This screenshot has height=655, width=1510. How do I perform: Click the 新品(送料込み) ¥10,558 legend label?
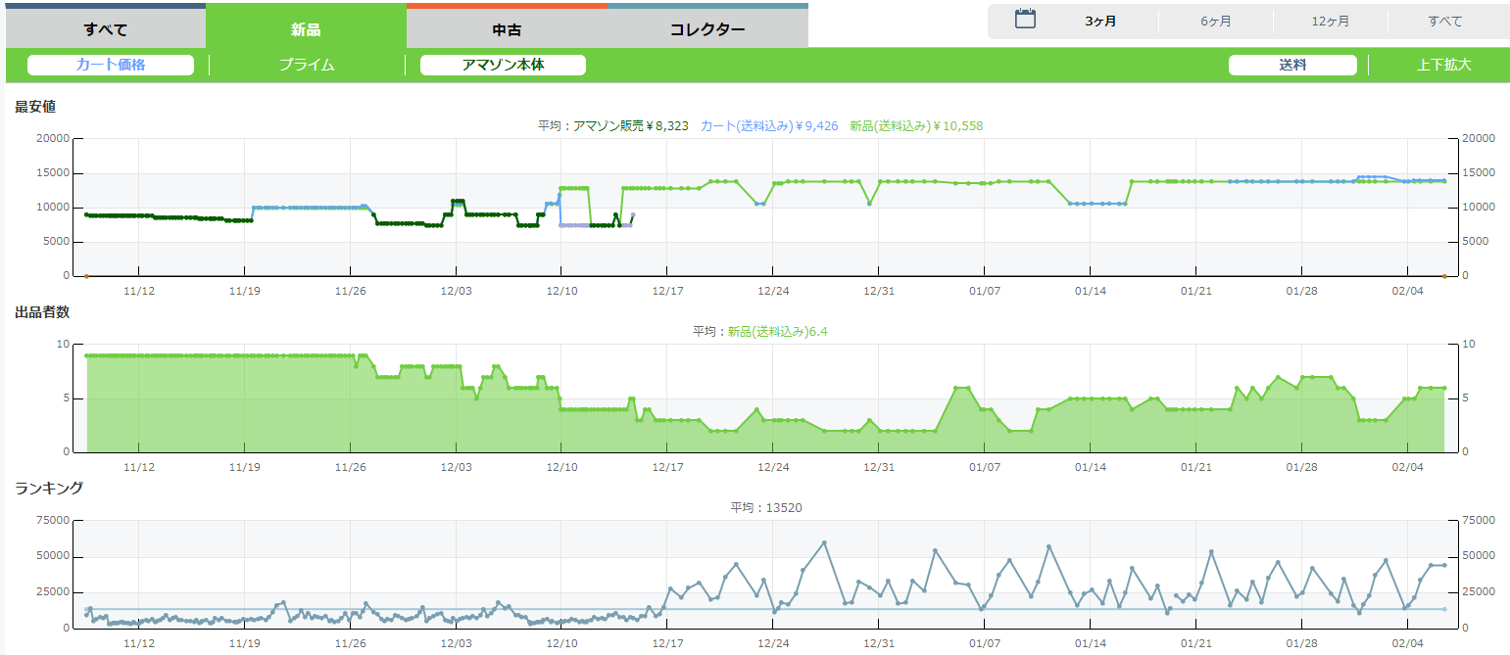pos(915,126)
